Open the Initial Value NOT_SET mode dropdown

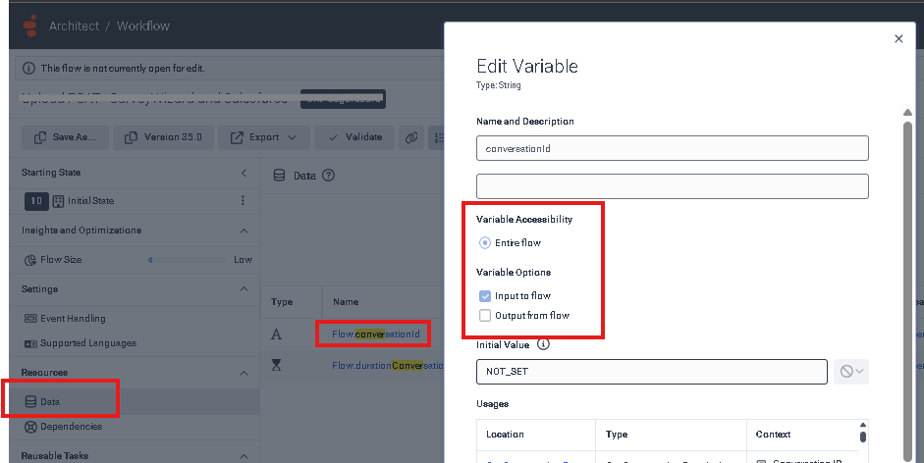pos(850,372)
